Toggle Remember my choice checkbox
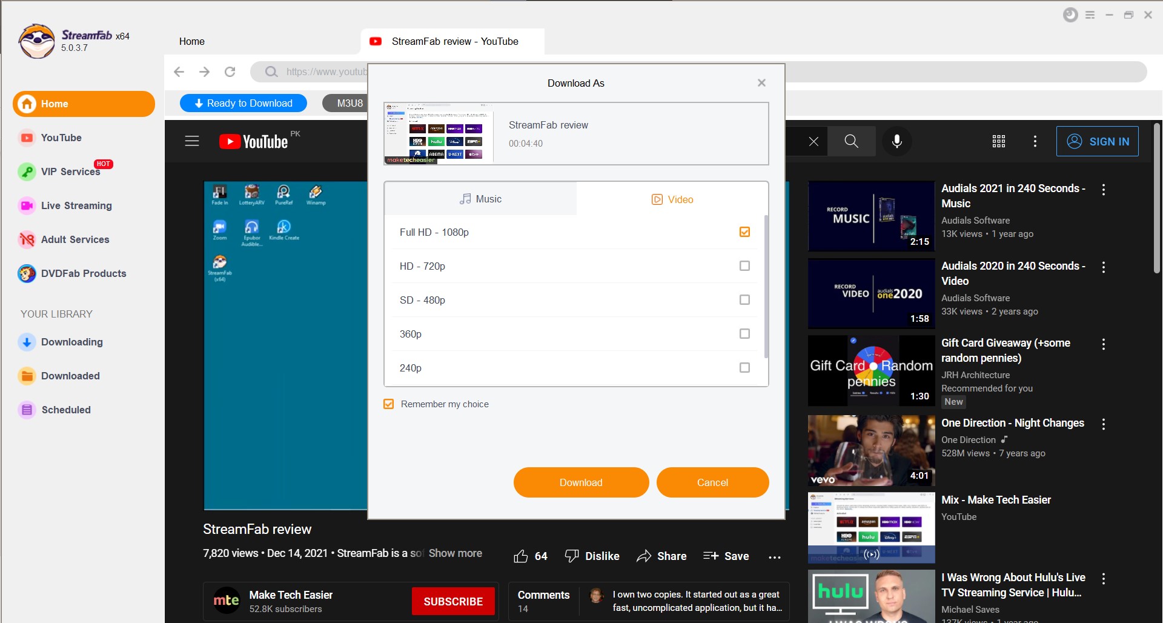Image resolution: width=1163 pixels, height=623 pixels. tap(389, 404)
